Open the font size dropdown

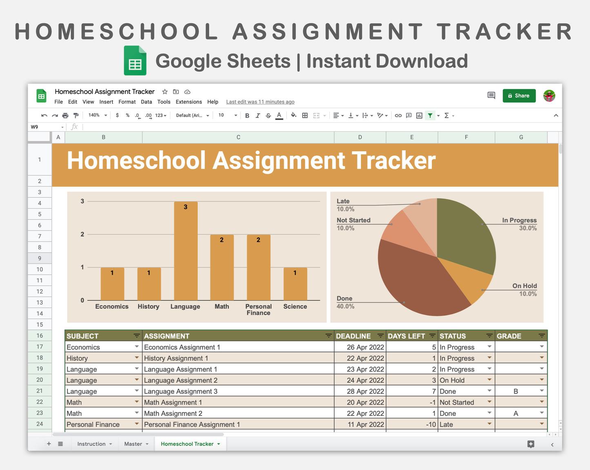[227, 115]
